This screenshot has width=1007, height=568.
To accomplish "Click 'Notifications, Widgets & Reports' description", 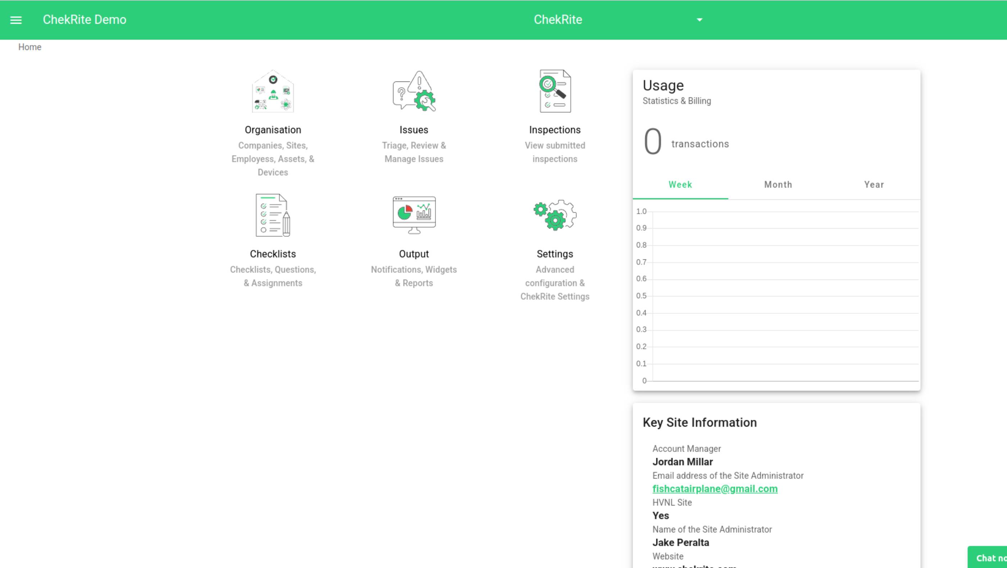I will (x=414, y=276).
